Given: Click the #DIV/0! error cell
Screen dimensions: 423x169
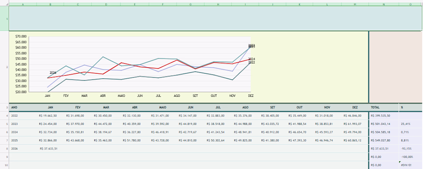Looking at the screenshot, I should point(411,165).
